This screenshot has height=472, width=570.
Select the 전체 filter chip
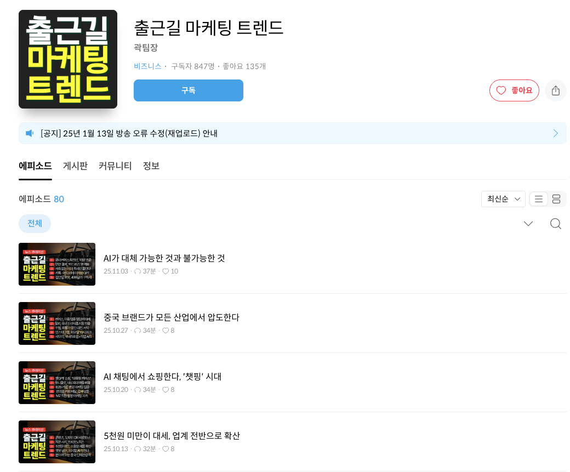click(35, 224)
